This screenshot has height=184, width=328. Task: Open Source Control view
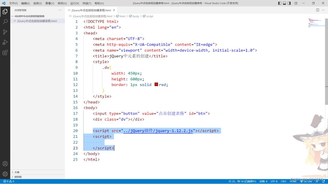(5, 32)
